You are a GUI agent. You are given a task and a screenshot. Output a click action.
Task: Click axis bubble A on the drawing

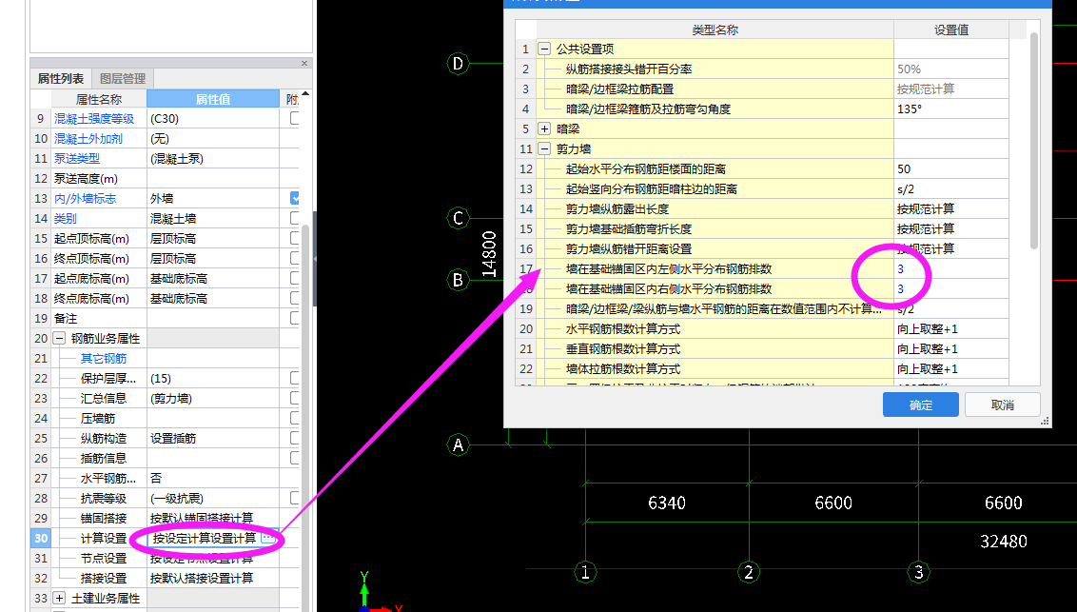pos(459,445)
